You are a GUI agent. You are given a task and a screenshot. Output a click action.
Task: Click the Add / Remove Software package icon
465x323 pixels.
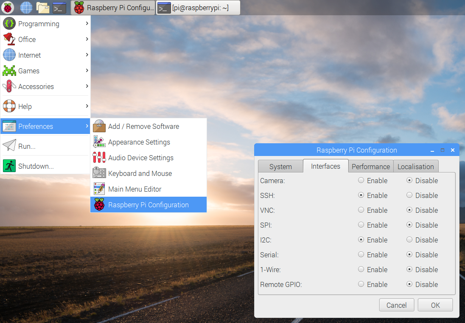[99, 126]
